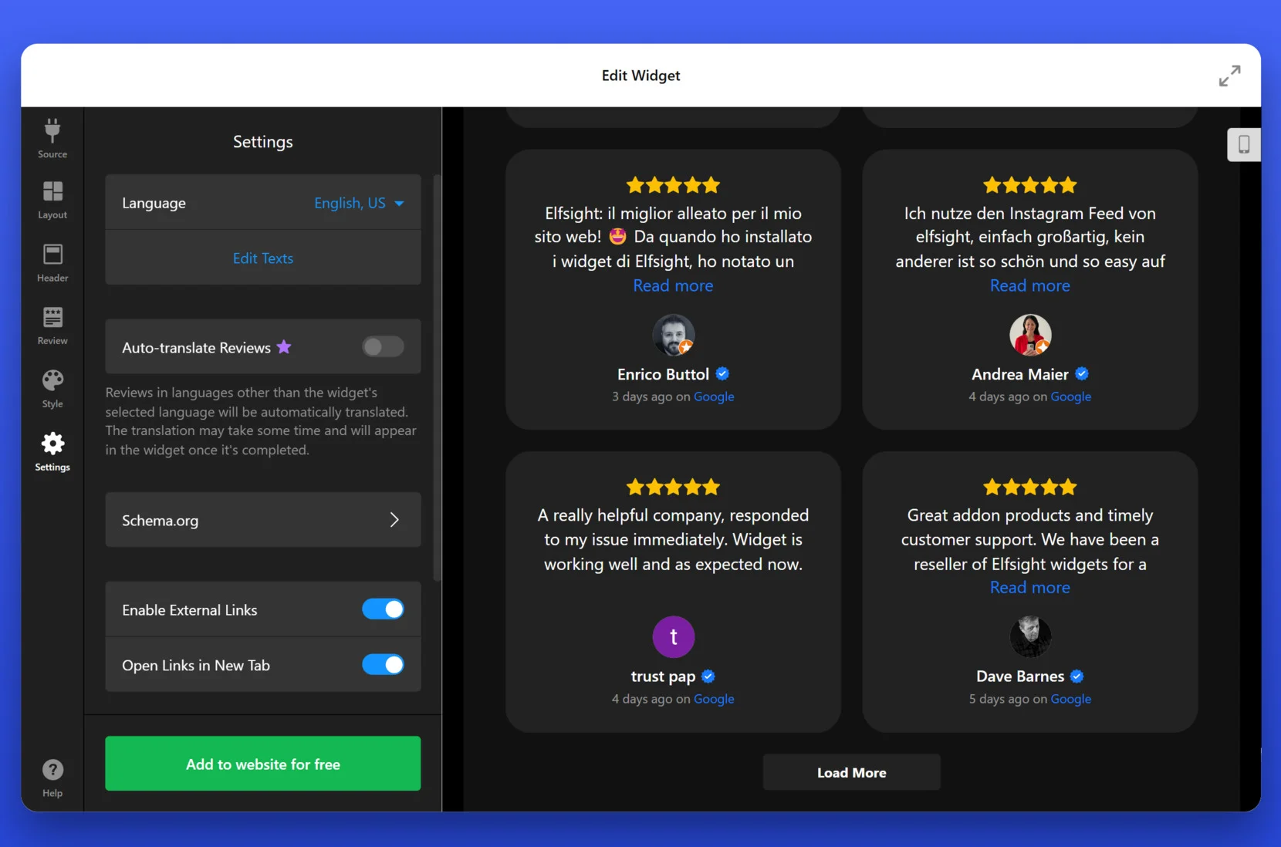
Task: Click the Settings panel heading
Action: [x=263, y=142]
